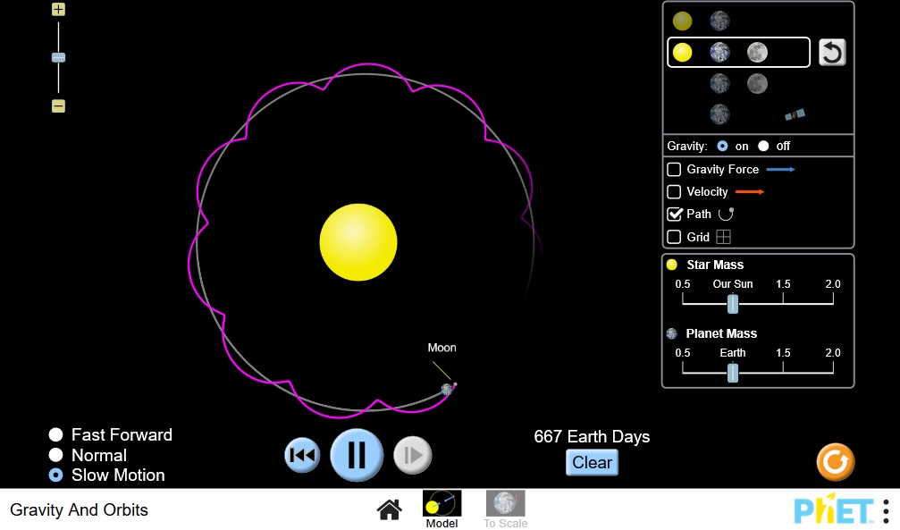
Task: Click the zoom slider handle
Action: coord(58,57)
